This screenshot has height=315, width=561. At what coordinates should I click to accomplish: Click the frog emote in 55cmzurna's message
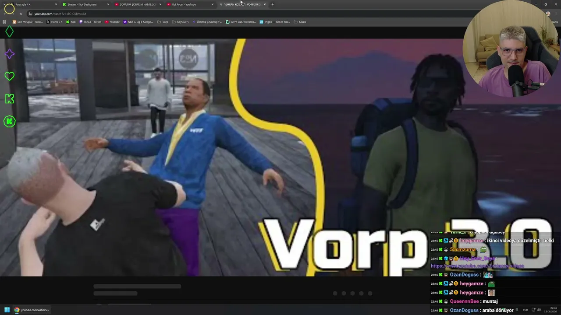pos(483,249)
